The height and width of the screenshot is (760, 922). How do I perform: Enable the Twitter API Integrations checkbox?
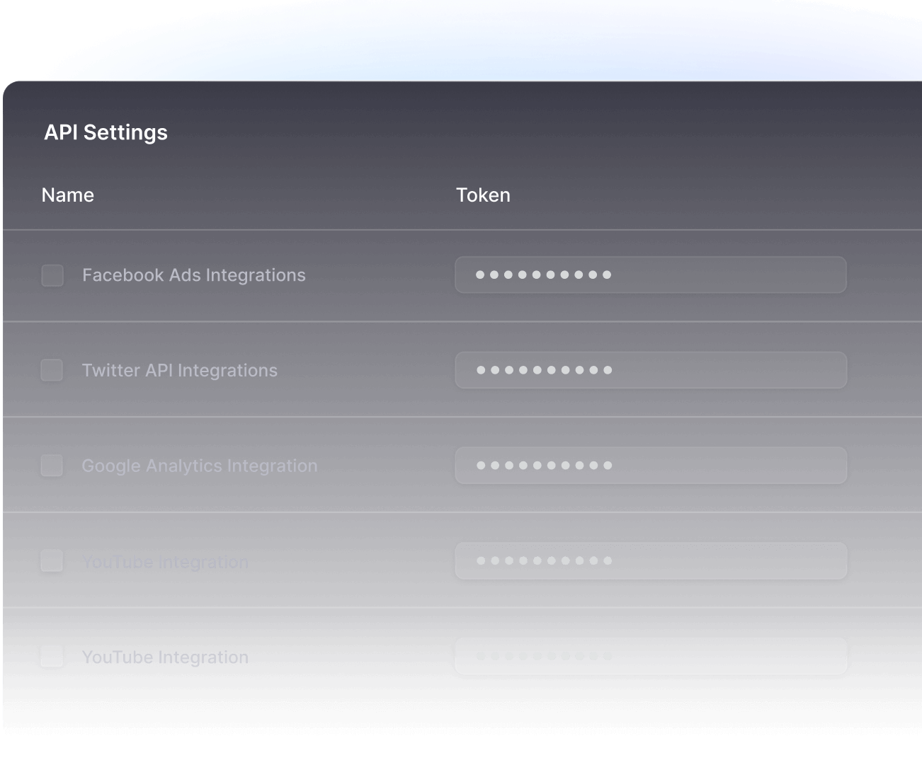[x=52, y=370]
